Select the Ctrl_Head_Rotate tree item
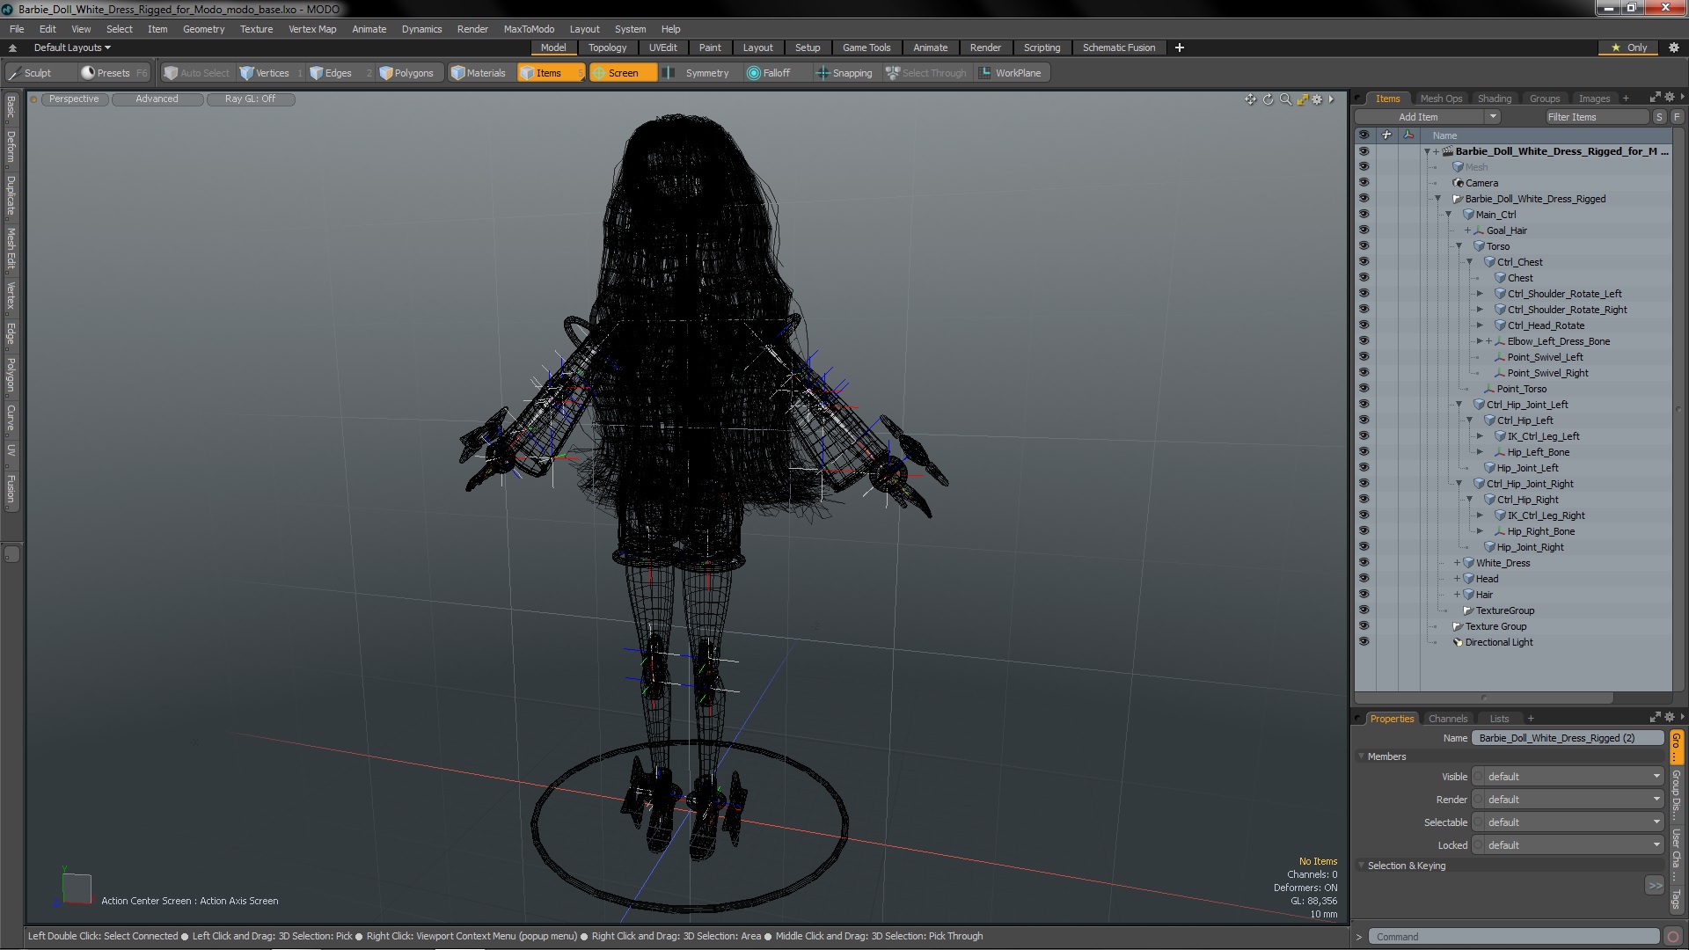Viewport: 1689px width, 950px height. [1545, 325]
